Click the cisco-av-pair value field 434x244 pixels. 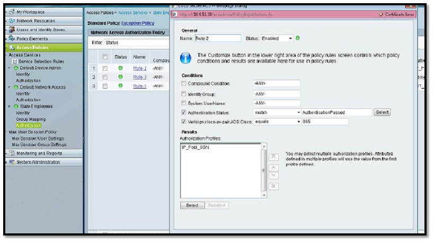click(x=325, y=121)
